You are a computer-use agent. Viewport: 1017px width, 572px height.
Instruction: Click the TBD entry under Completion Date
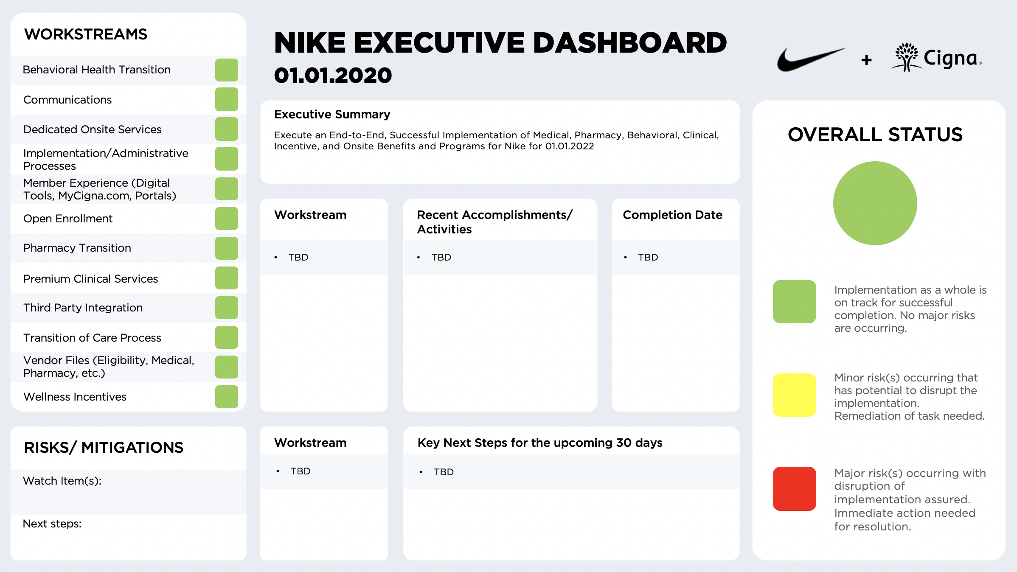(x=648, y=258)
